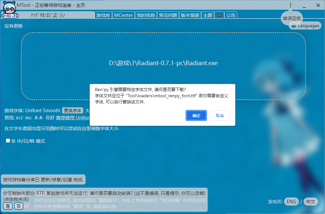
Task: Open the 我的信息 tab
Action: tap(146, 15)
